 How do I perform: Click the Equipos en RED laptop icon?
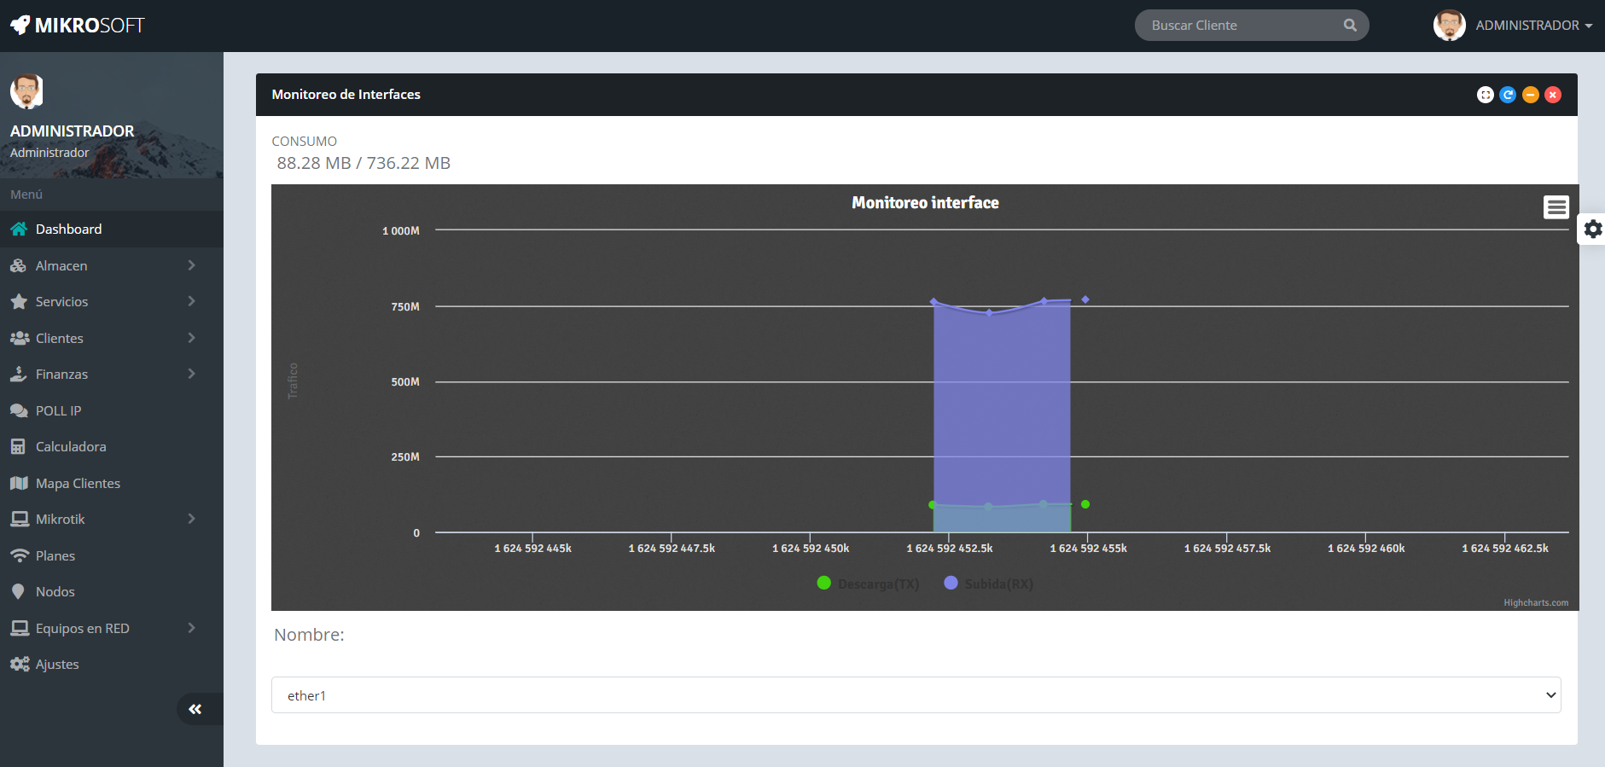coord(19,629)
